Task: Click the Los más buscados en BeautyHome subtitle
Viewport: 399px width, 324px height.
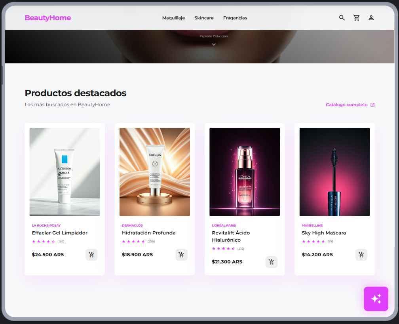Action: click(67, 105)
